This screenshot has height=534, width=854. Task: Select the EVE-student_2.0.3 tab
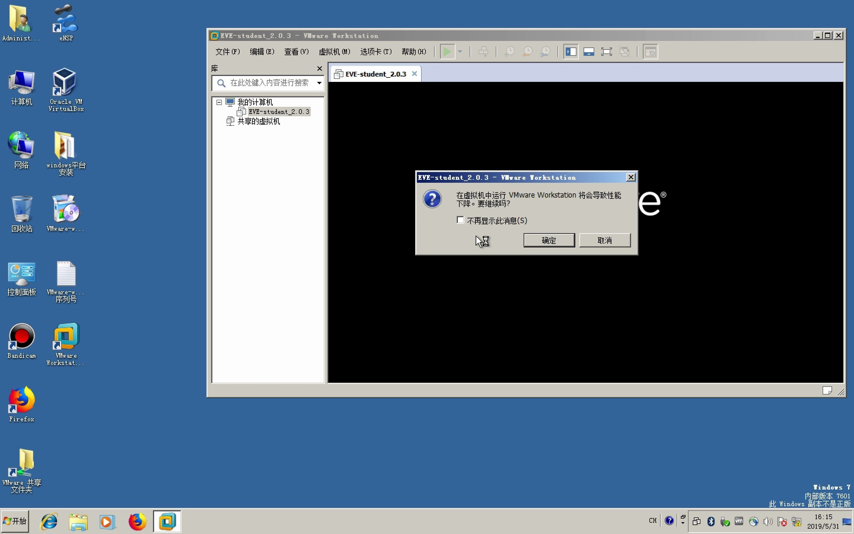coord(375,74)
